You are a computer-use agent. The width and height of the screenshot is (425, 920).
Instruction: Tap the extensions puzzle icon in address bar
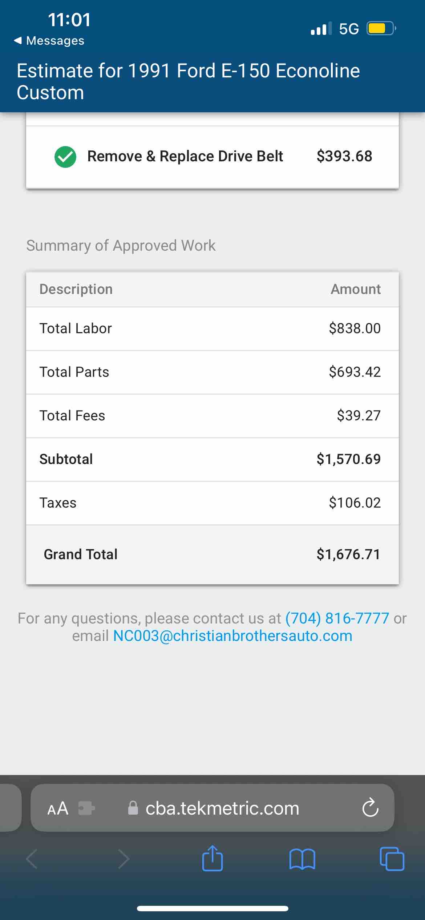click(x=86, y=808)
